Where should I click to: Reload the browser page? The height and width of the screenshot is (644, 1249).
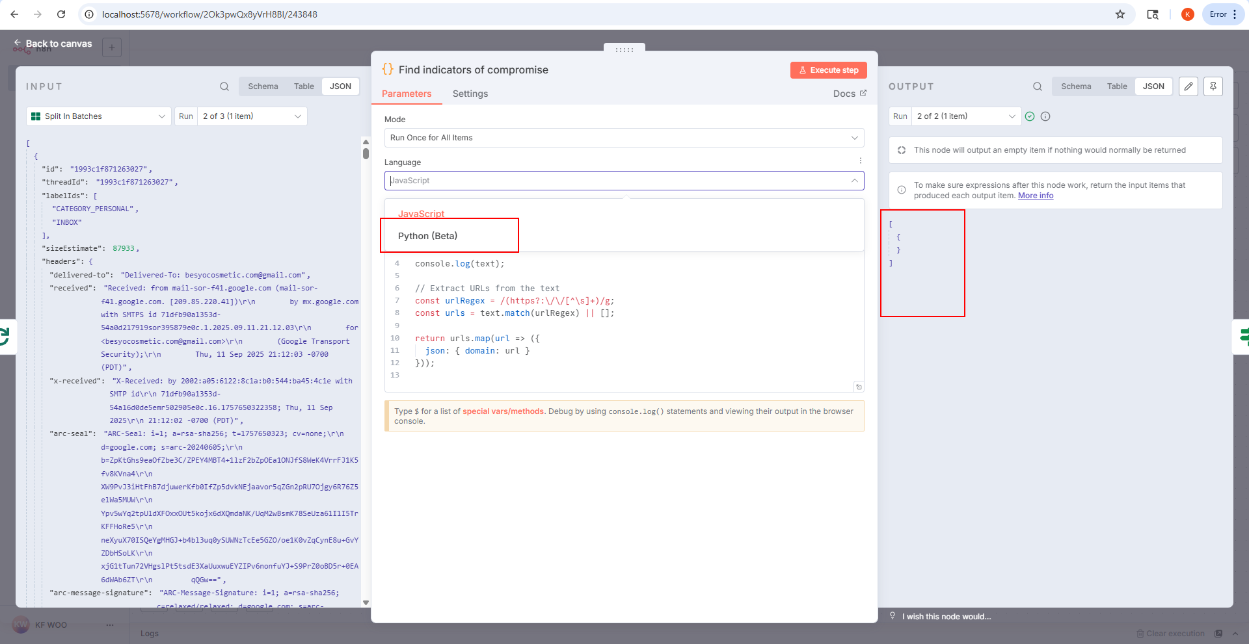(x=61, y=14)
